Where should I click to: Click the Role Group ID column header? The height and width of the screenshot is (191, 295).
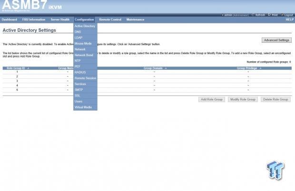16,68
